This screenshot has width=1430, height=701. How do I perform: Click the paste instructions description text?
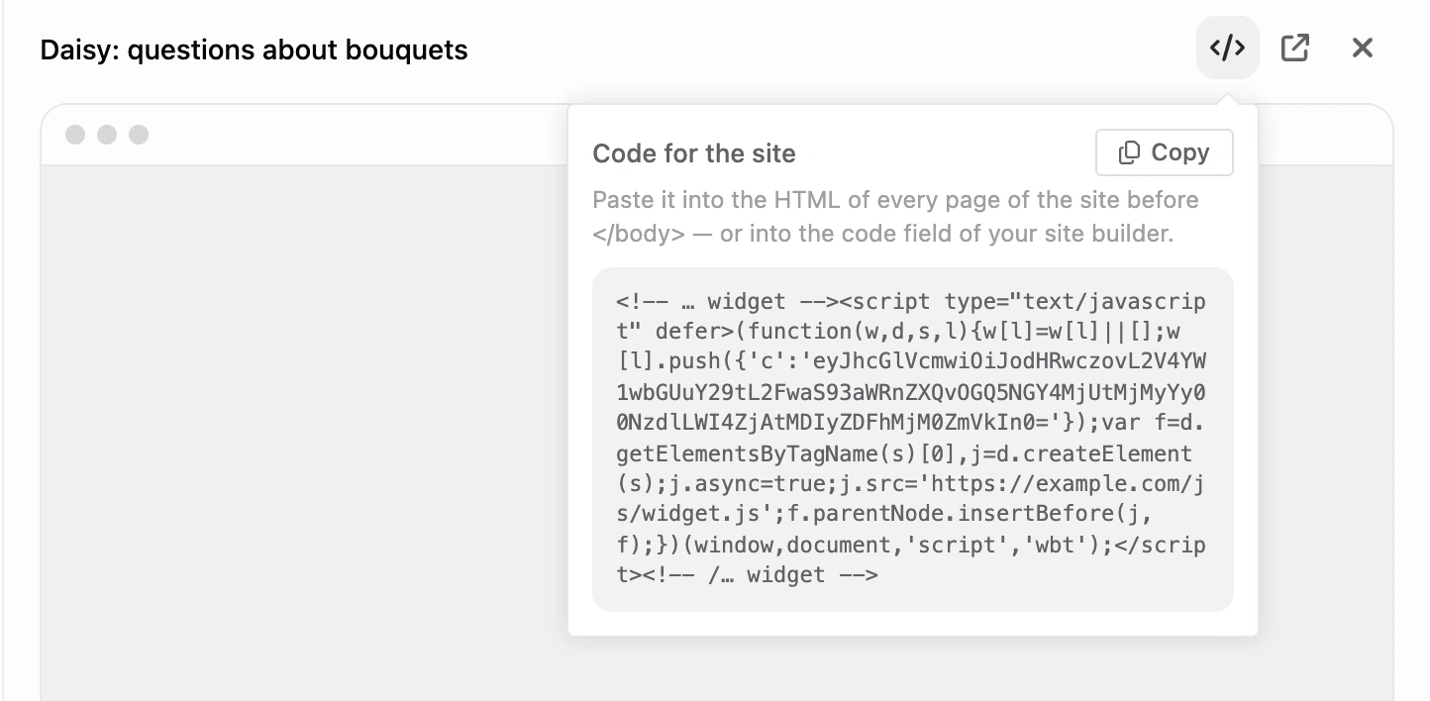(x=895, y=217)
